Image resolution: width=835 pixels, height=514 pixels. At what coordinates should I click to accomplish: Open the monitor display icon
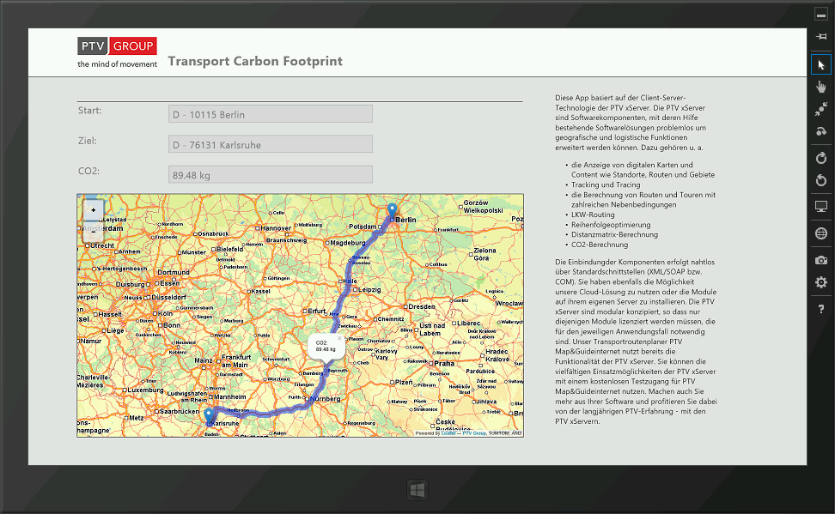[820, 206]
